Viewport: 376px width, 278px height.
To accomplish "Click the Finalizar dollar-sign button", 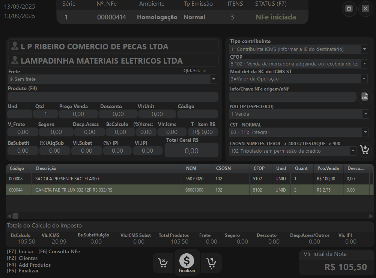I will click(187, 261).
